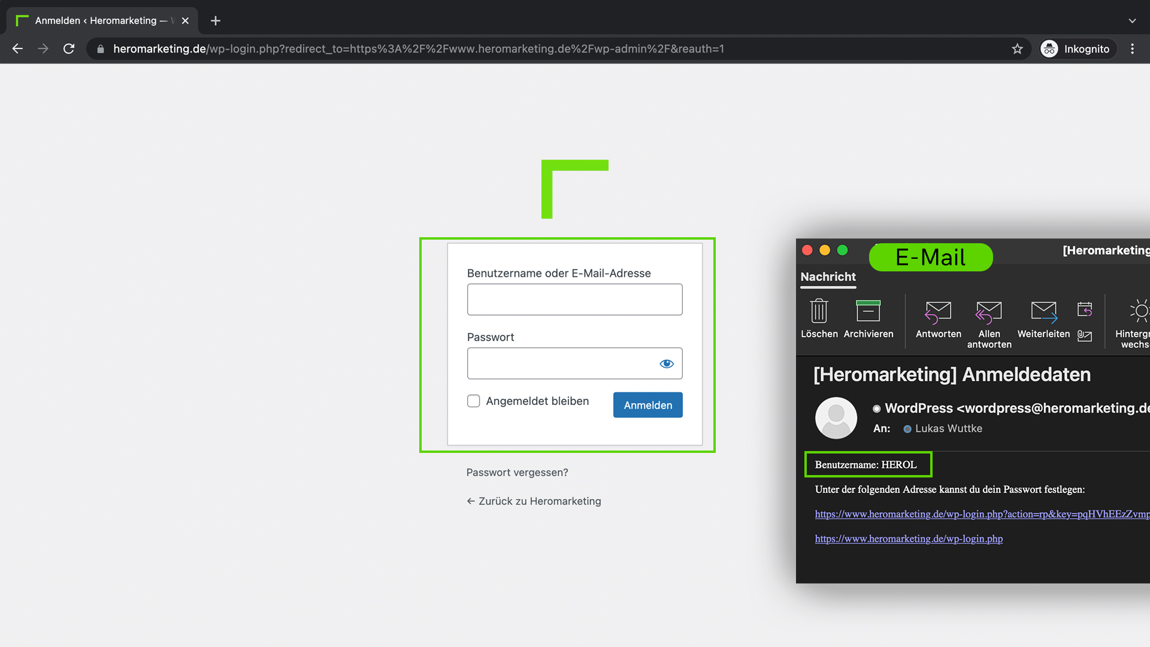
Task: Toggle password visibility eye icon
Action: (x=667, y=364)
